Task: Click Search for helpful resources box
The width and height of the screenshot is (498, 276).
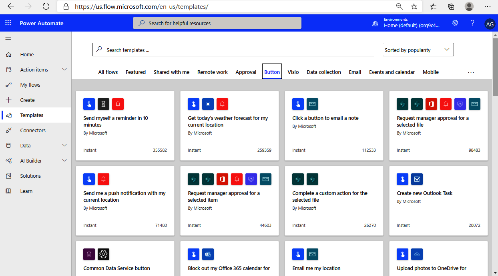Action: (217, 23)
